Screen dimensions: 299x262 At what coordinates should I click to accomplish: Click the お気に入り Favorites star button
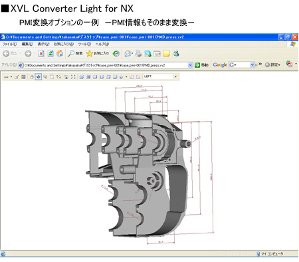click(x=98, y=53)
